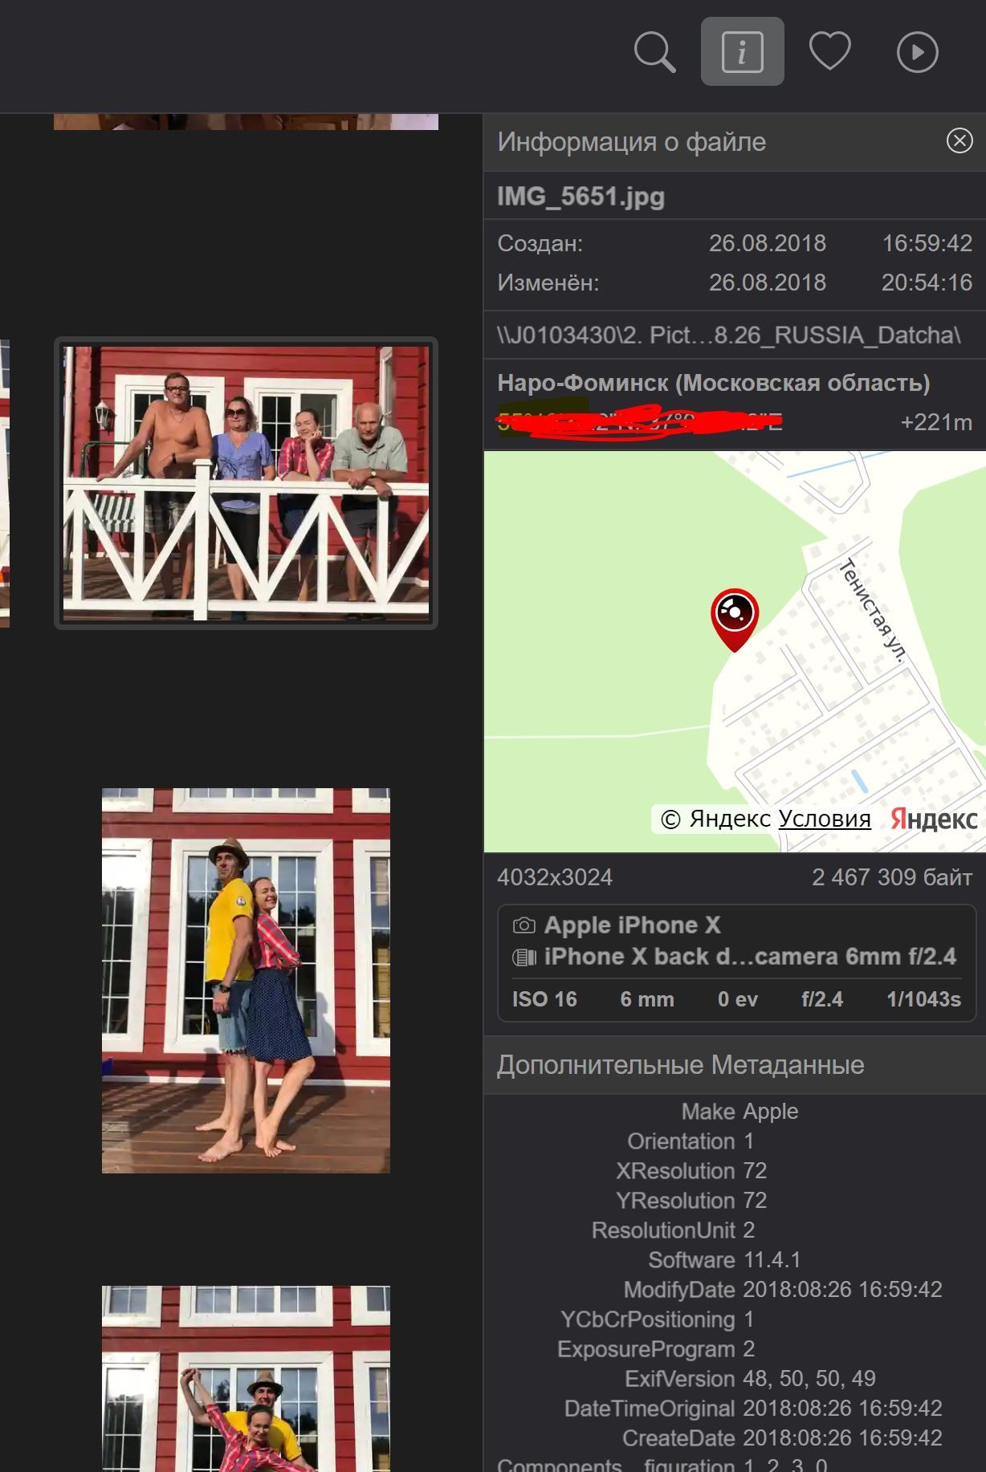Open the back-to-back couple photo thumbnail
This screenshot has width=986, height=1472.
point(246,980)
